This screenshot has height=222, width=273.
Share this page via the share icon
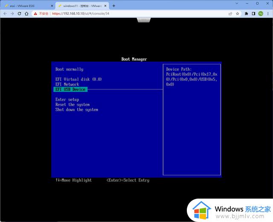pos(230,14)
